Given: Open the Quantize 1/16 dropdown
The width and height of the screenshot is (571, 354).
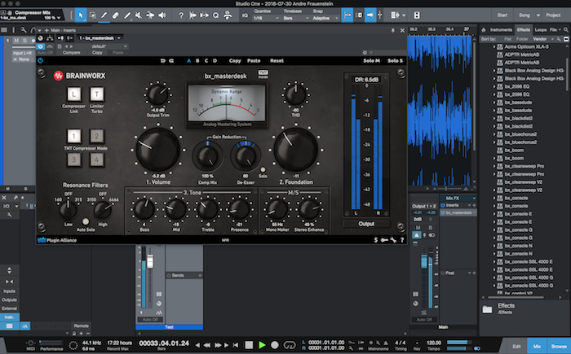Looking at the screenshot, I should tap(266, 18).
